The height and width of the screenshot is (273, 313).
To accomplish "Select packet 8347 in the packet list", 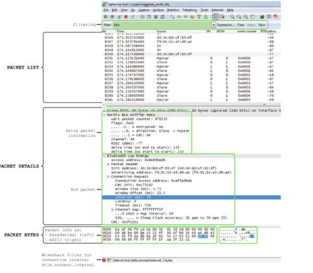I will click(x=191, y=42).
